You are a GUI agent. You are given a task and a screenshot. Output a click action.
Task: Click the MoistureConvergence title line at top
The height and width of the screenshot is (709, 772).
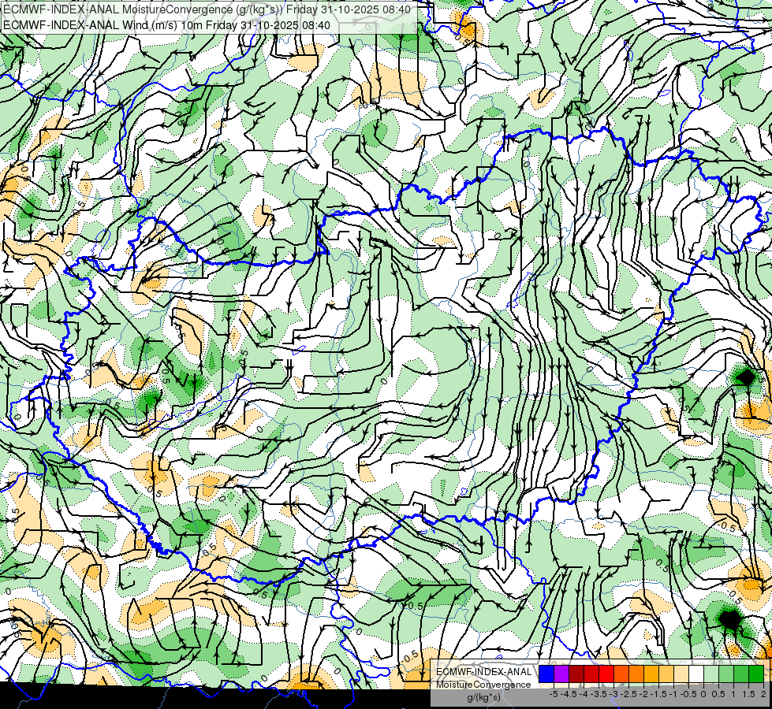[x=207, y=9]
